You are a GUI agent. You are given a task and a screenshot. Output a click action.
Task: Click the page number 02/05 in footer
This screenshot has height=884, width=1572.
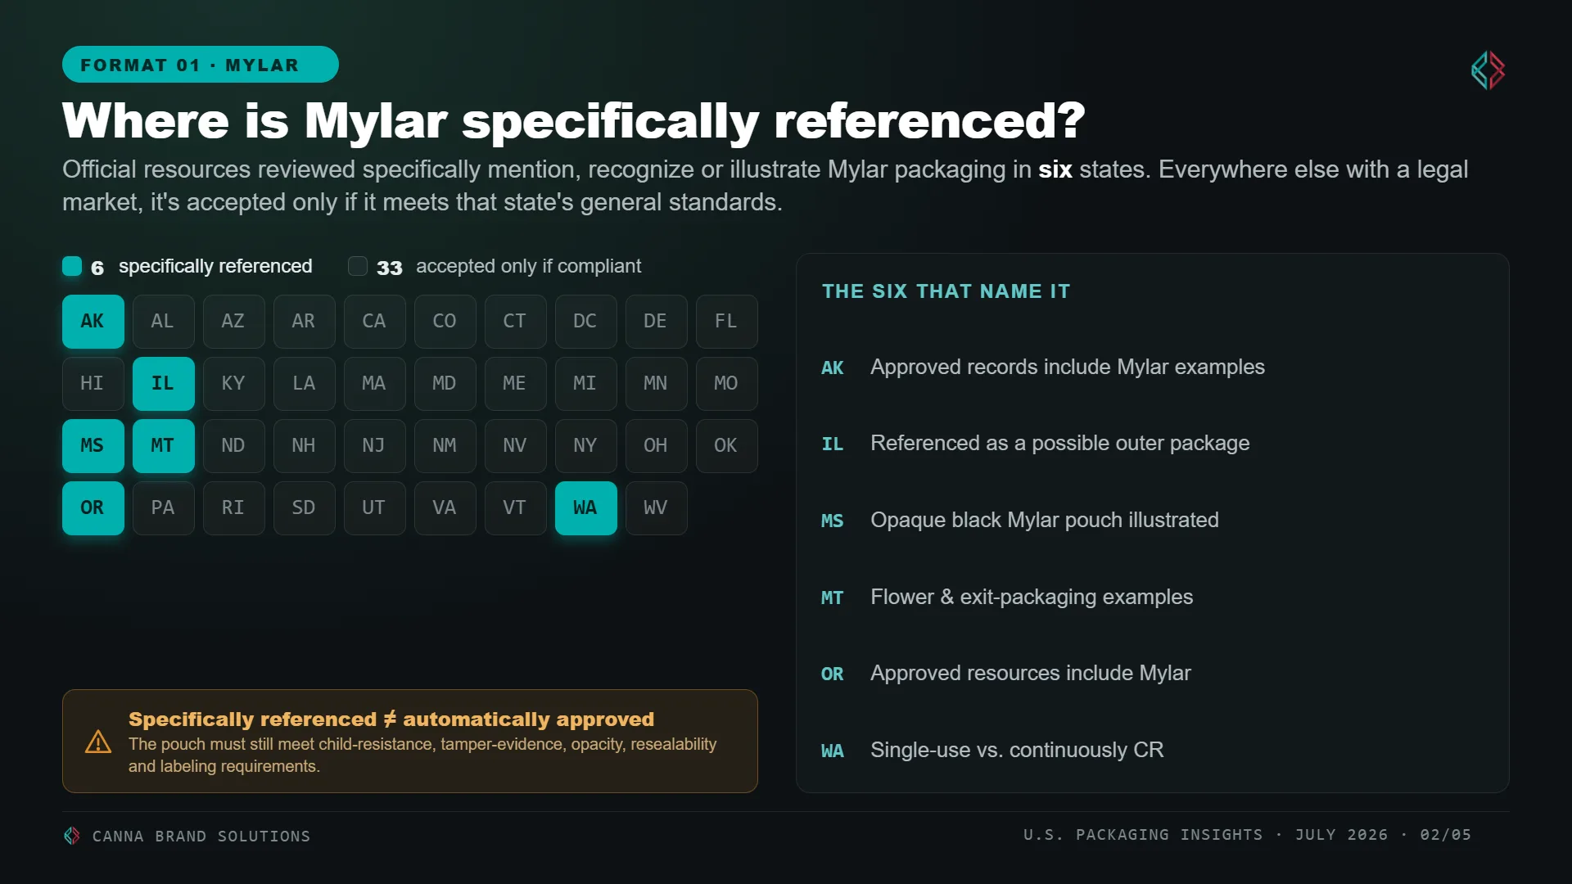1445,835
